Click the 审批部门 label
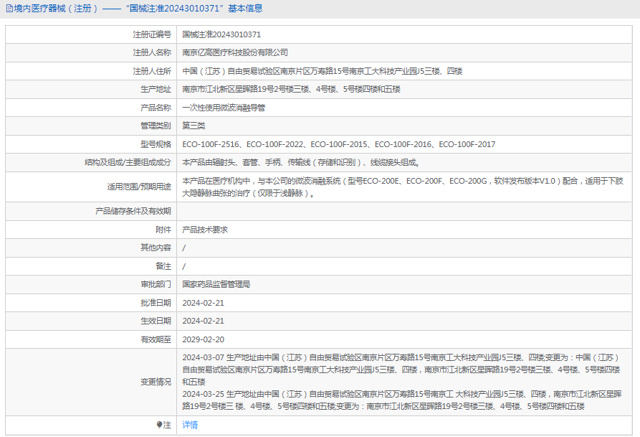 coord(156,284)
